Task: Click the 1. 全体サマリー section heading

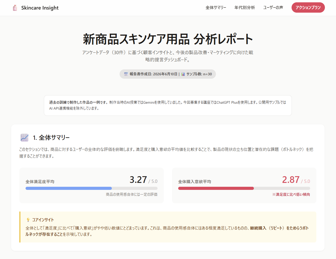Action: [51, 137]
